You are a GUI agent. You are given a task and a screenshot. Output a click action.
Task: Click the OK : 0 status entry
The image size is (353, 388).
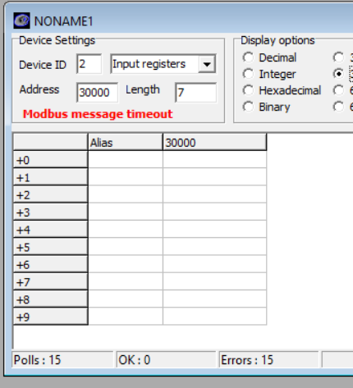coord(166,360)
